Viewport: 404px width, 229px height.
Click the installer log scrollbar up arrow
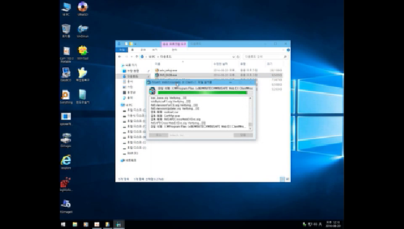click(250, 98)
